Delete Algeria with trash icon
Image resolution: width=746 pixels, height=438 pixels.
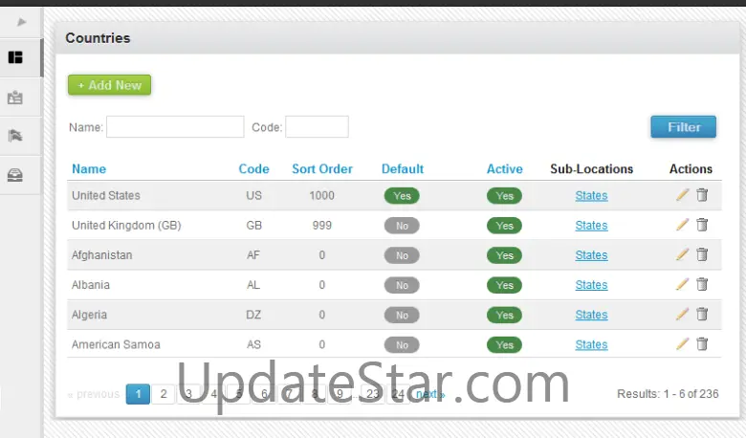click(x=702, y=314)
